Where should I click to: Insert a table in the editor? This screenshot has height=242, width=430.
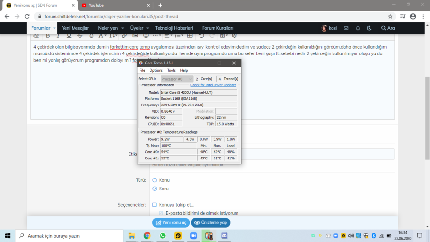[190, 36]
